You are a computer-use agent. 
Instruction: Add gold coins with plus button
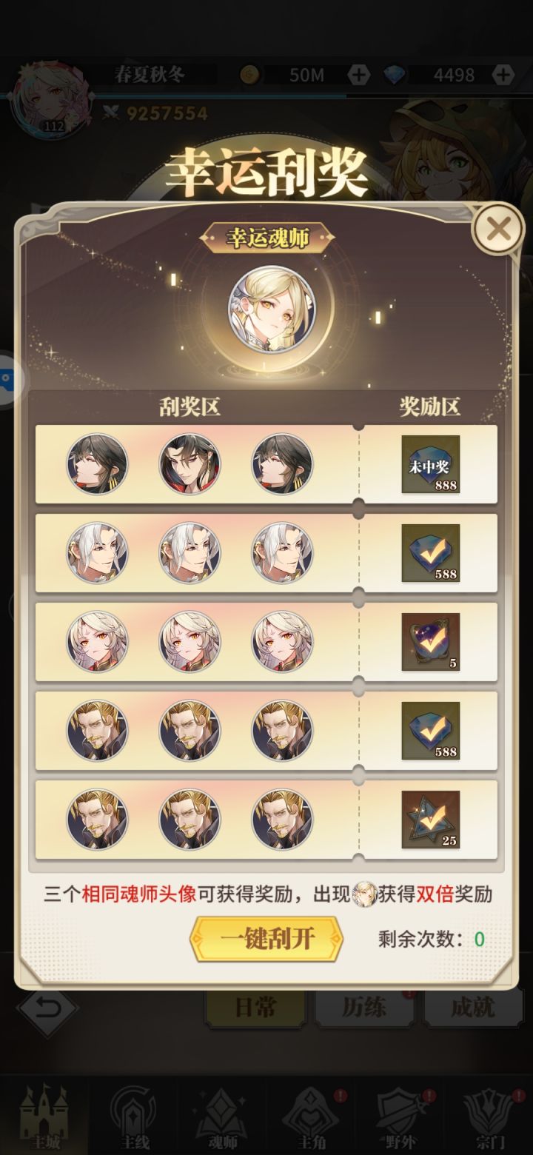(358, 74)
